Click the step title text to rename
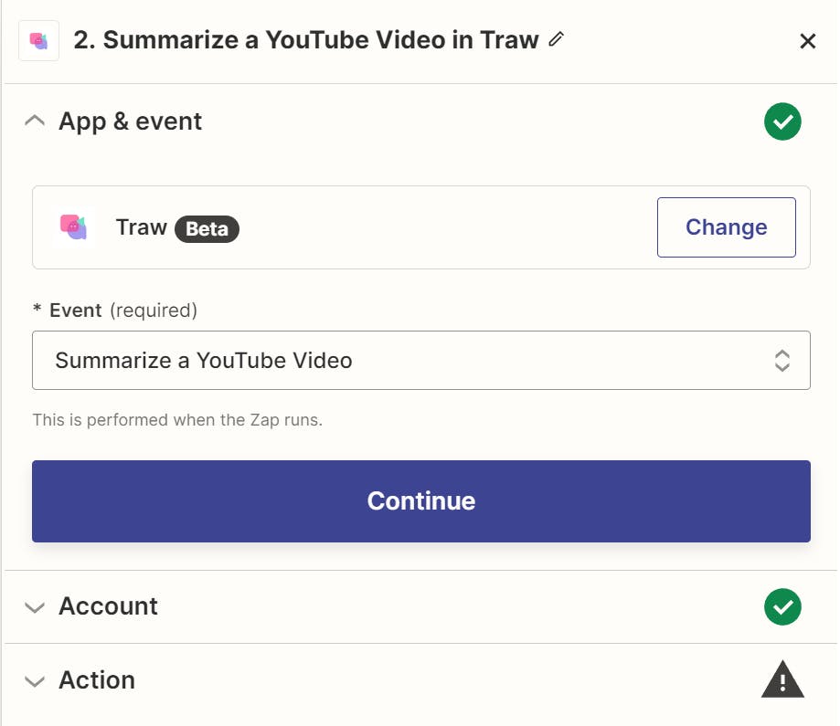 click(305, 41)
